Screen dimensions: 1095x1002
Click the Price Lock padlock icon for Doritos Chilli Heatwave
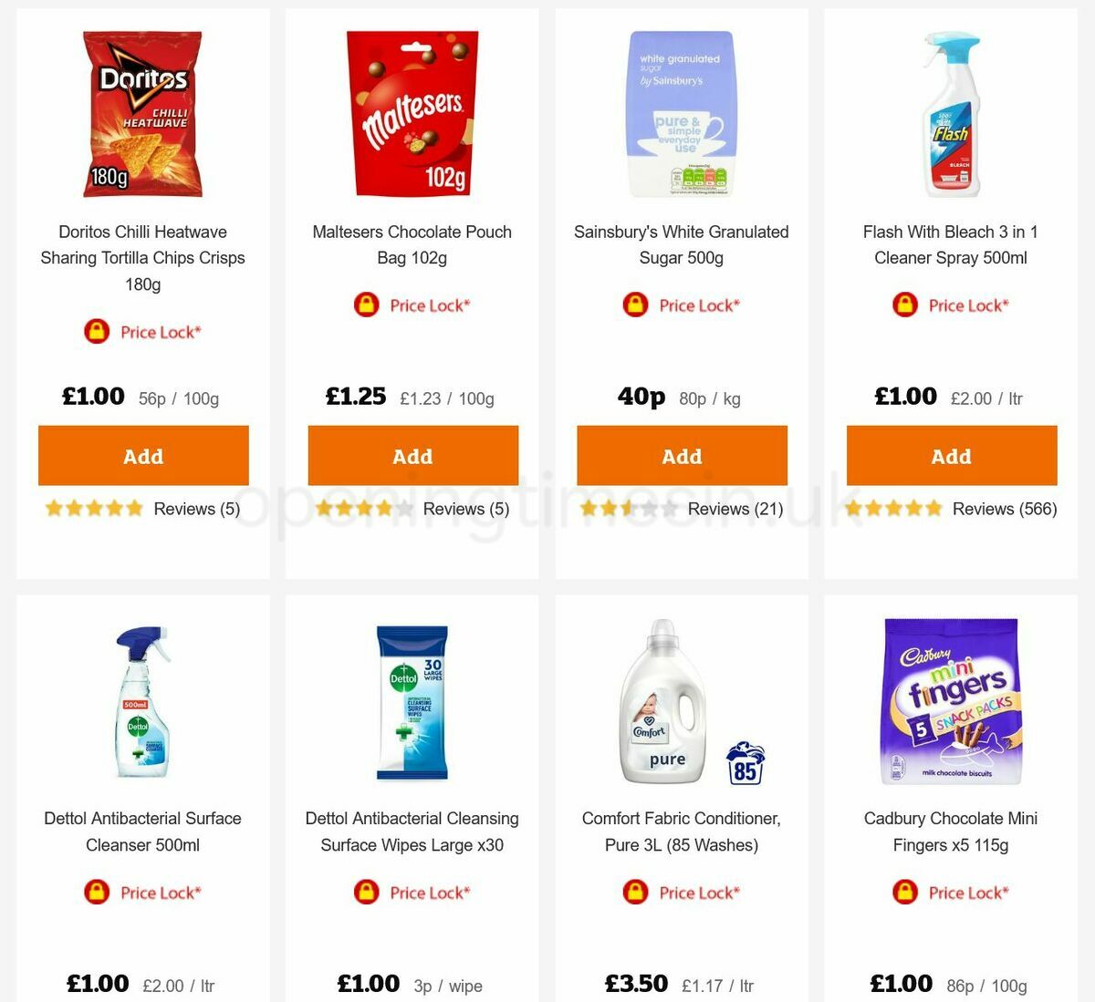coord(97,332)
